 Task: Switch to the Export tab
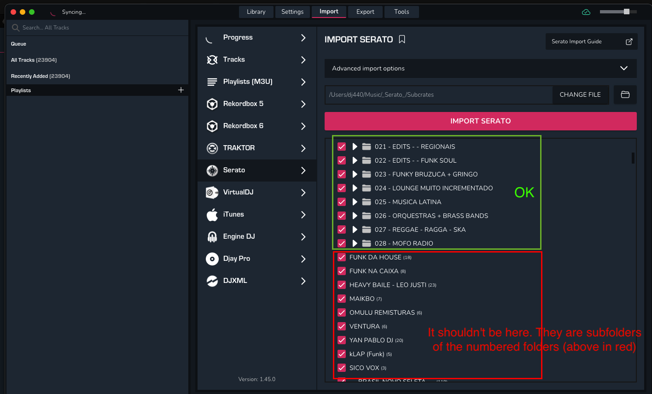[365, 12]
